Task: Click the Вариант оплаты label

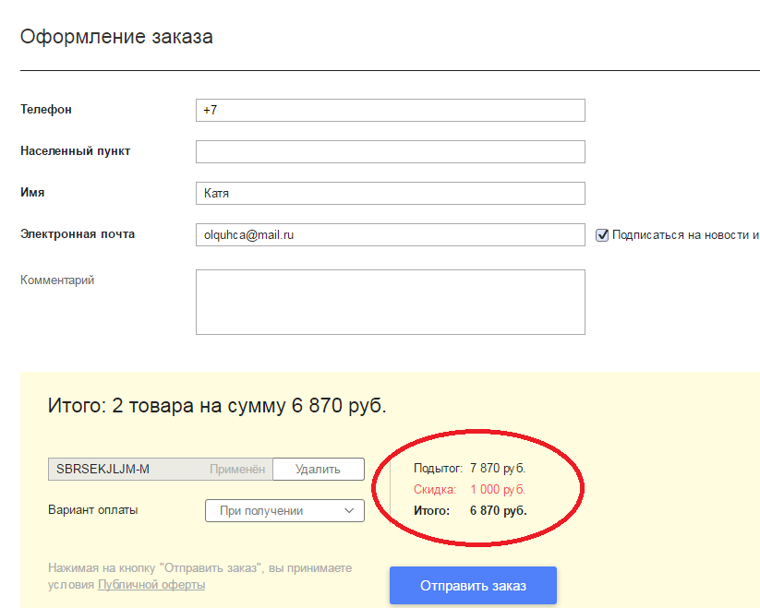Action: coord(93,509)
